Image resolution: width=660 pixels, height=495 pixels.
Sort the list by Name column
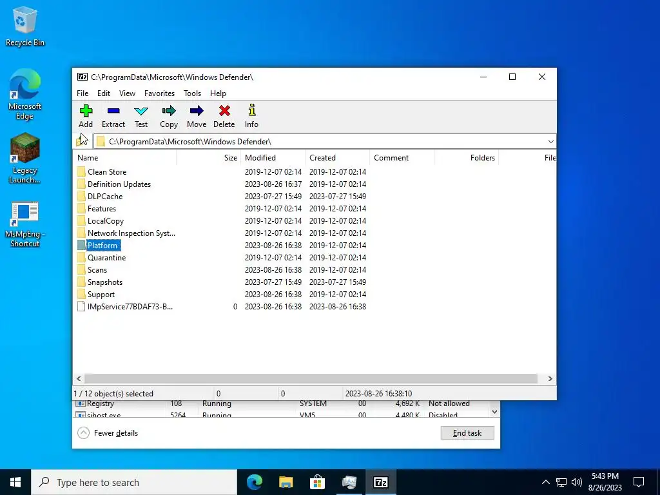point(124,158)
